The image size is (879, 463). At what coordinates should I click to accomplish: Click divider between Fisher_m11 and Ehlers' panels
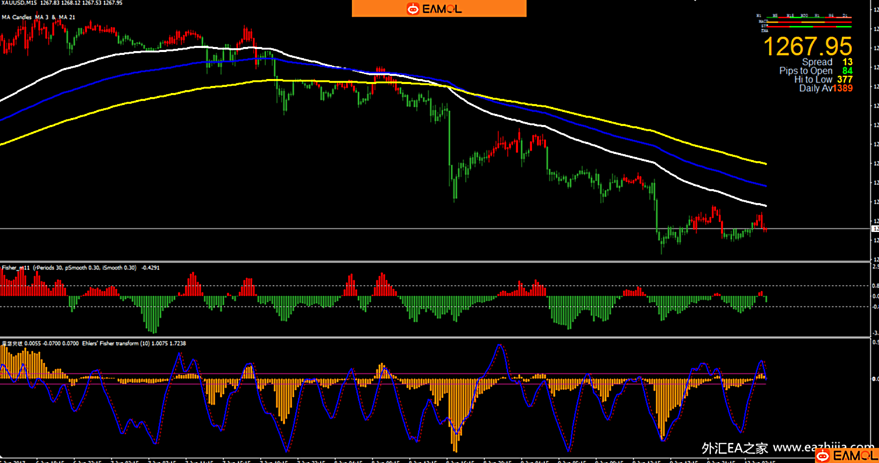(x=437, y=337)
